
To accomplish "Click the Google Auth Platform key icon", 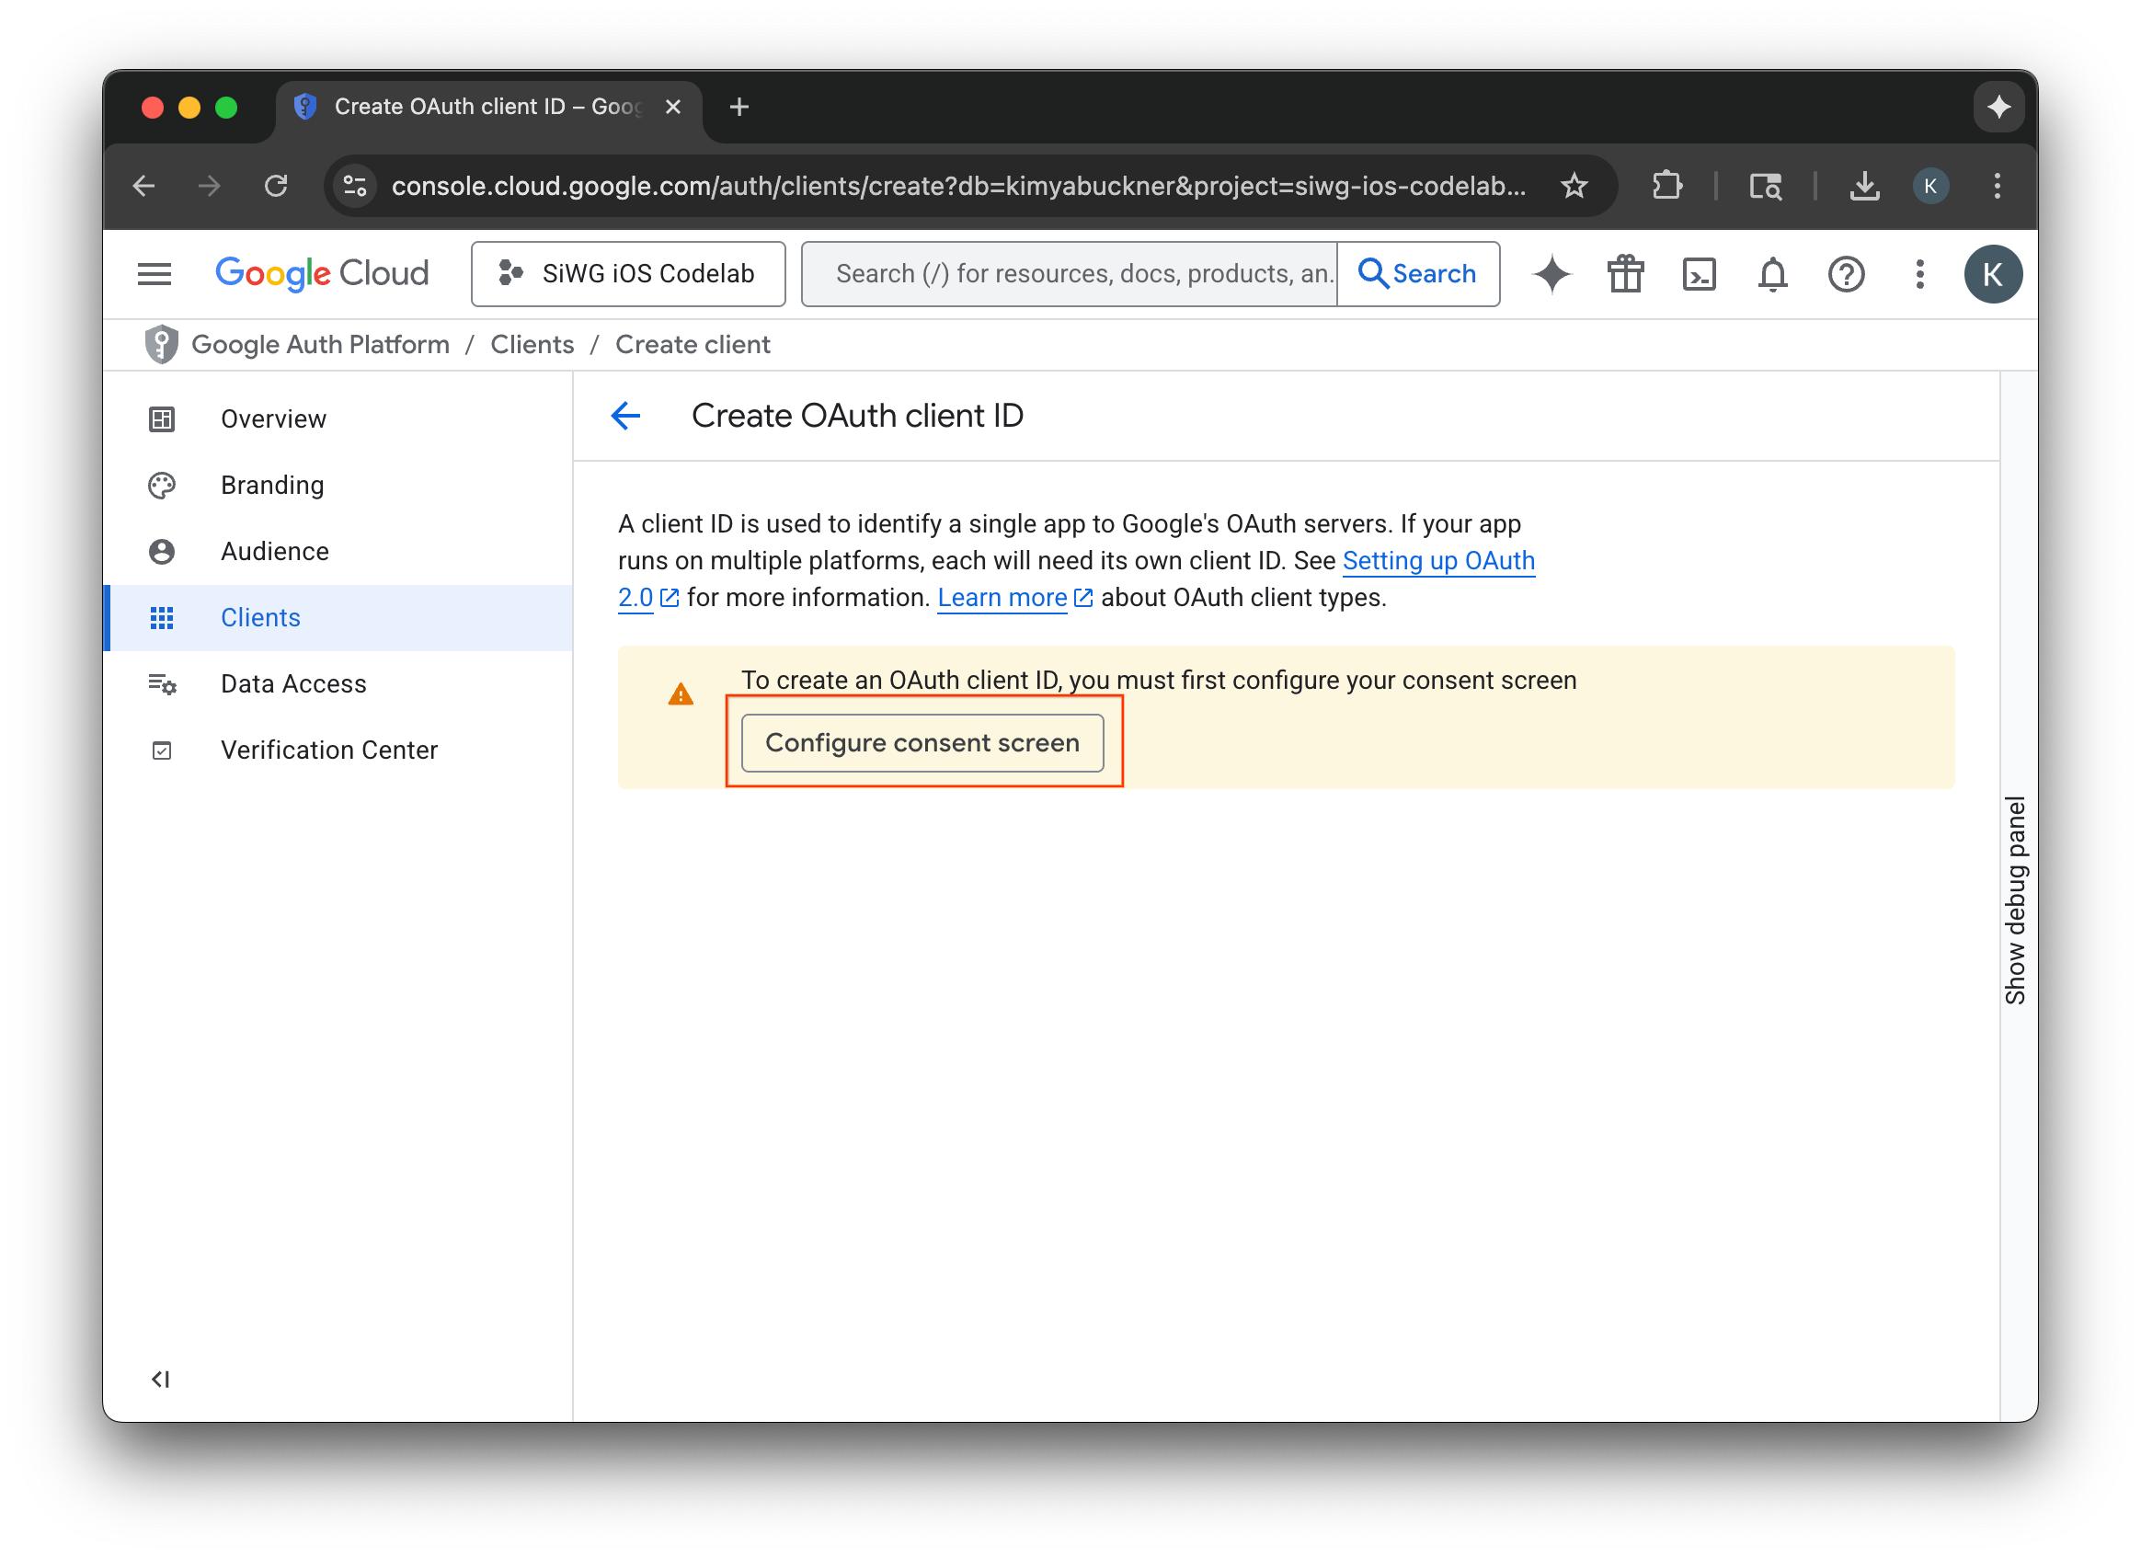I will pos(162,344).
